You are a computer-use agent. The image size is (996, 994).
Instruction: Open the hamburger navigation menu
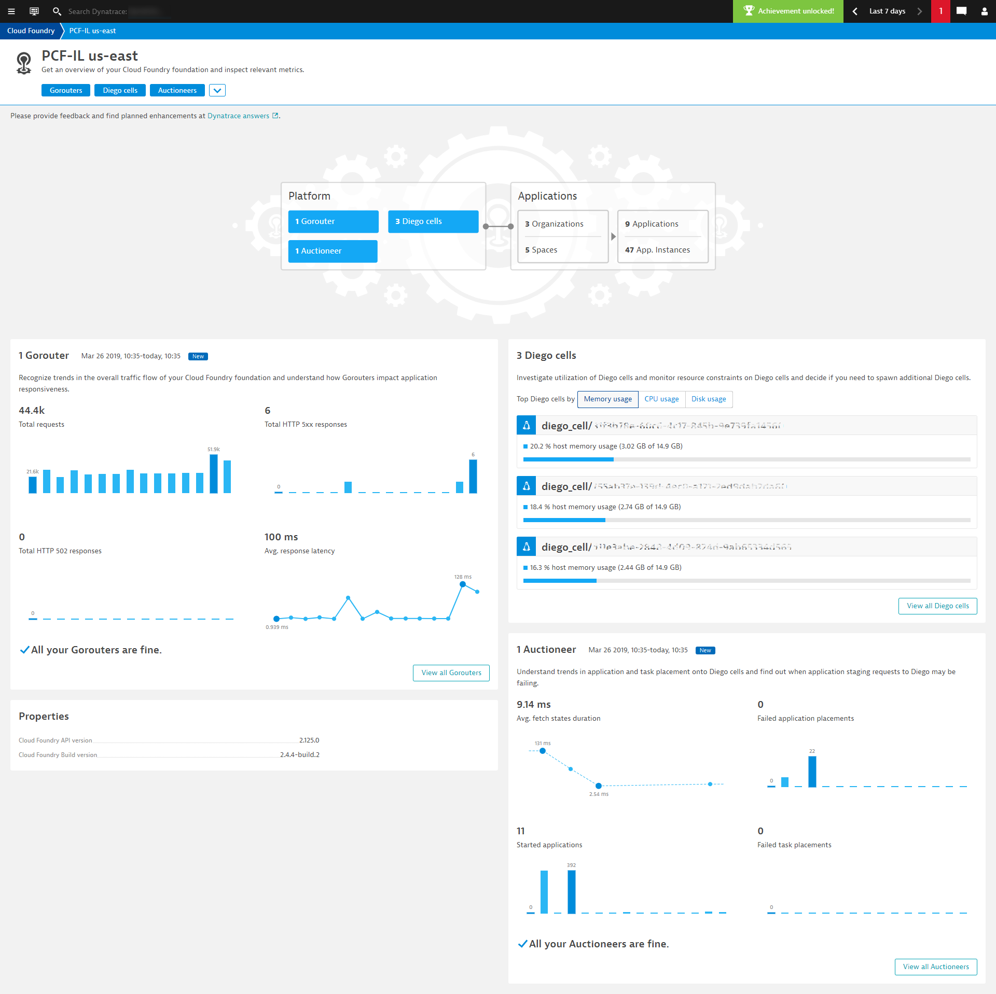[x=11, y=11]
